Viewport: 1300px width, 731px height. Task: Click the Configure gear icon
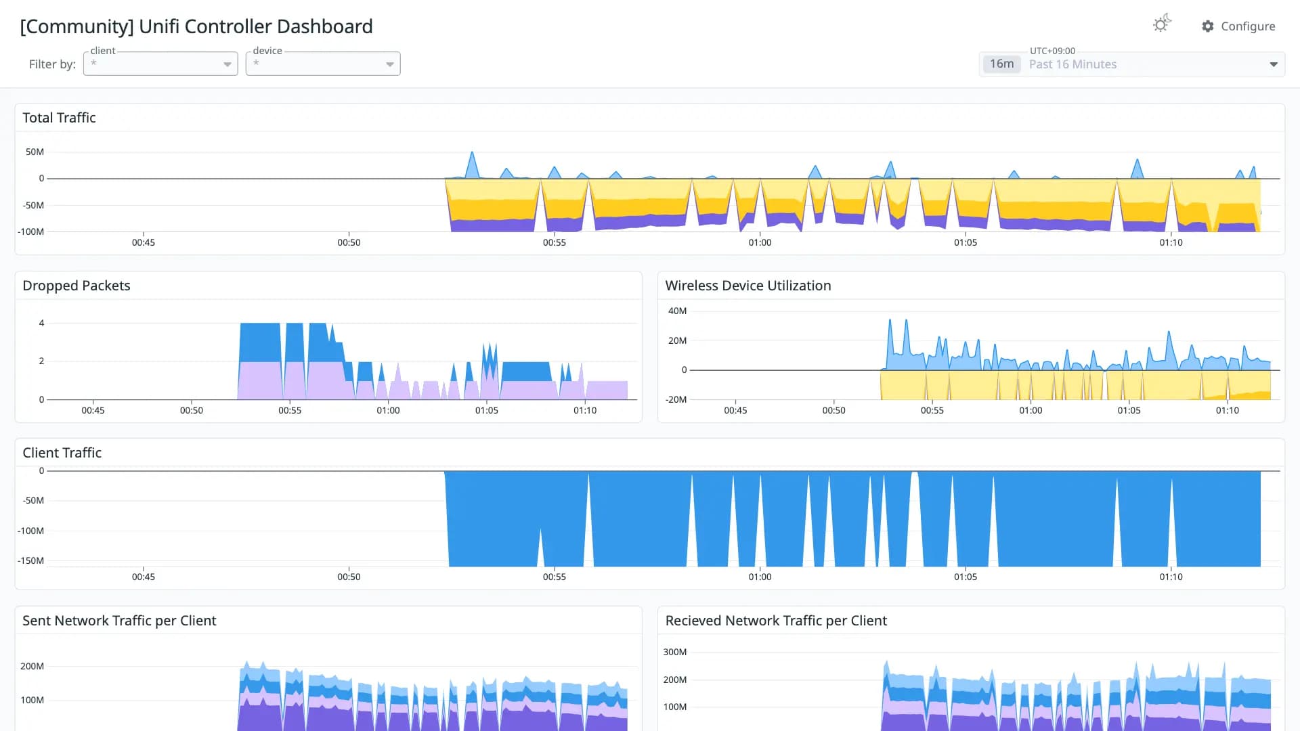coord(1208,26)
